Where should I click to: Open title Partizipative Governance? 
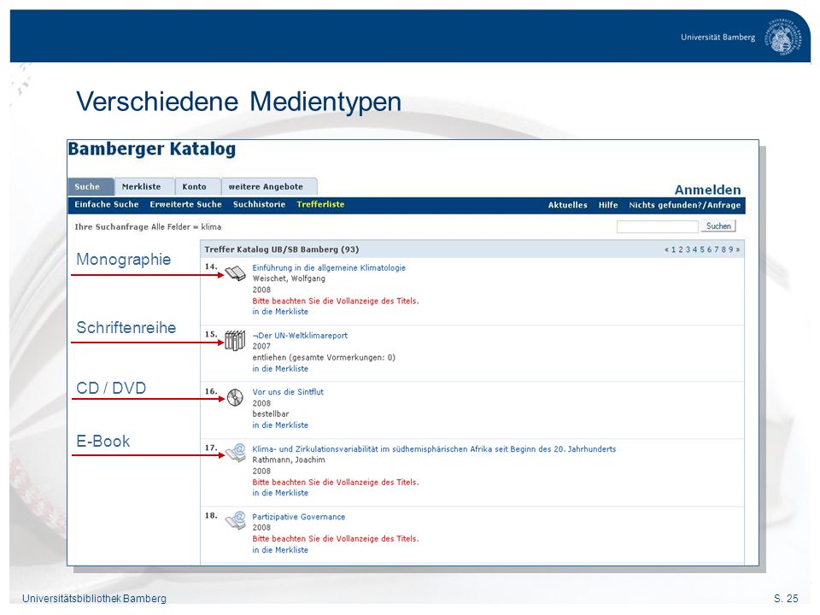tap(299, 518)
